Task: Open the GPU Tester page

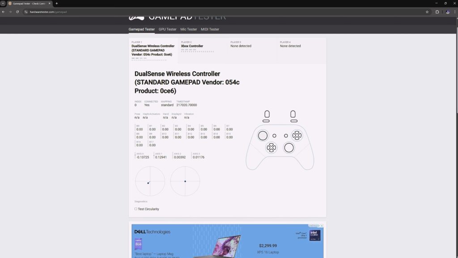Action: pos(167,29)
